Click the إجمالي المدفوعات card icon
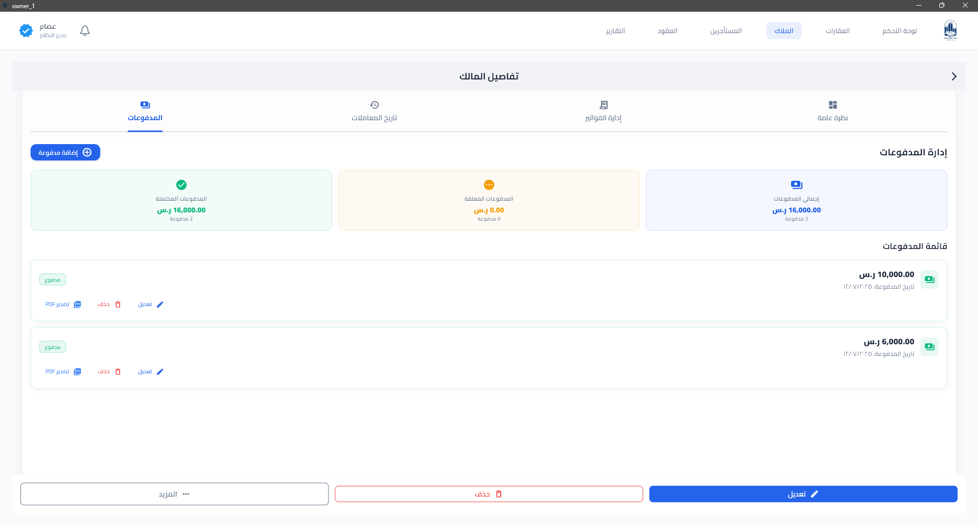The image size is (978, 524). 797,185
